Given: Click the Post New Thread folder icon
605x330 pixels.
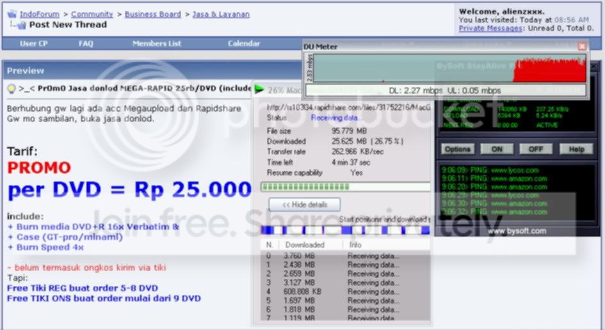Looking at the screenshot, I should pyautogui.click(x=22, y=25).
